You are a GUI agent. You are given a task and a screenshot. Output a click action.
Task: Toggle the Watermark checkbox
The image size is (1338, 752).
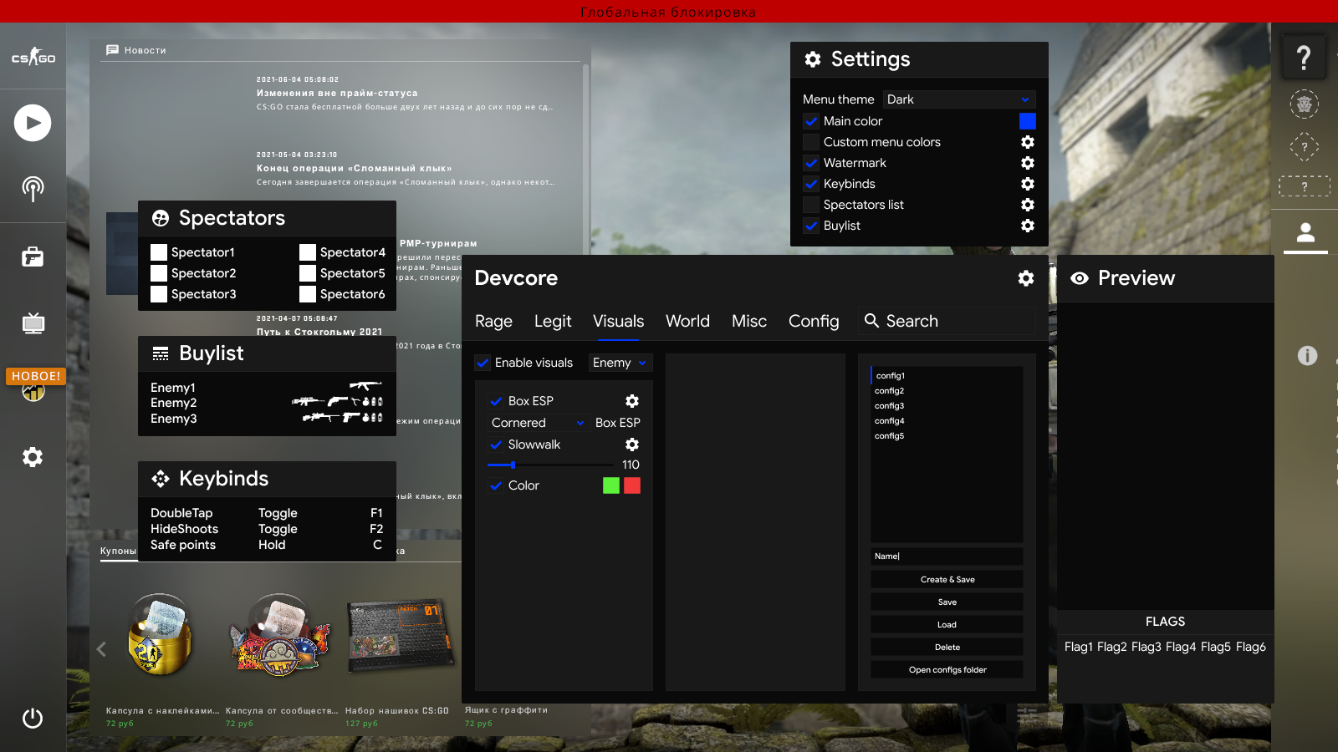[x=811, y=163]
